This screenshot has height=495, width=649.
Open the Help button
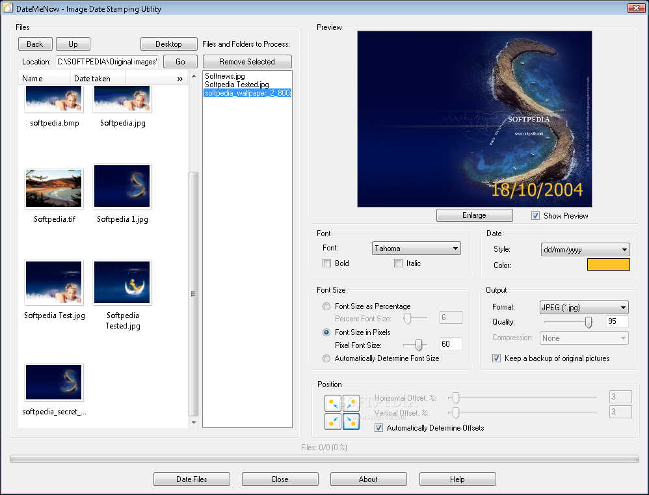(457, 479)
